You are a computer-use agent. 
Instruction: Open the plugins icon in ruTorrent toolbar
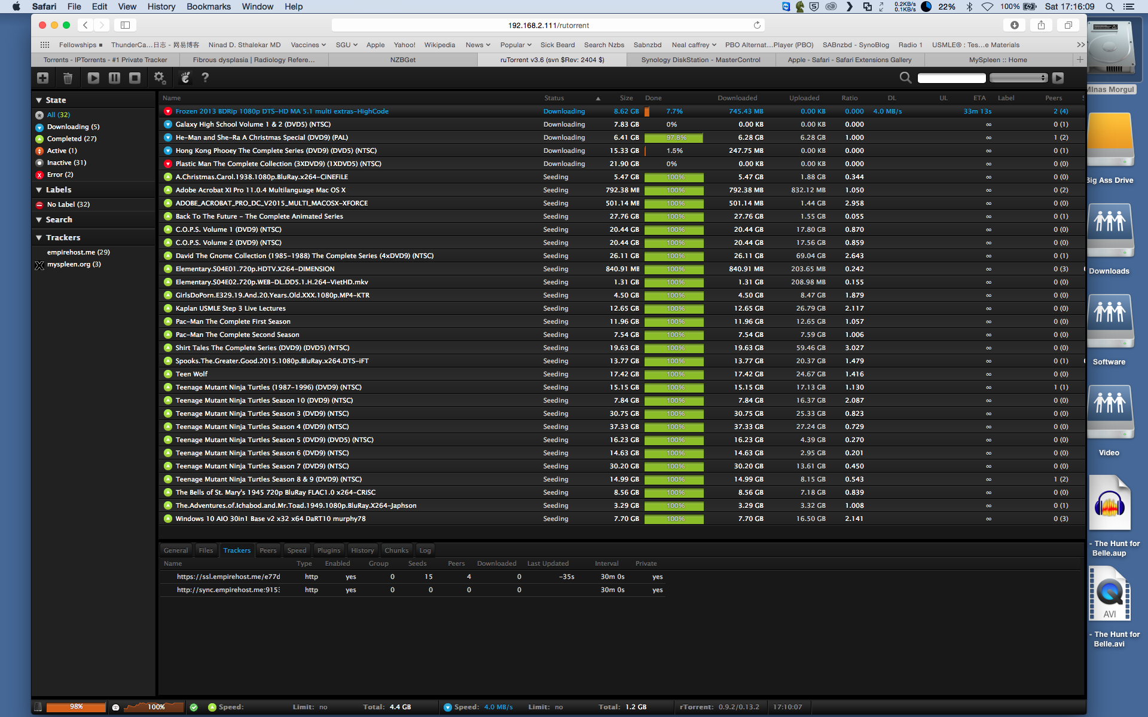click(x=185, y=78)
